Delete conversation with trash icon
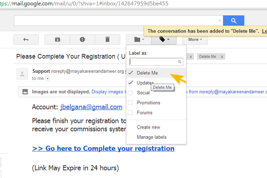 pyautogui.click(x=107, y=40)
